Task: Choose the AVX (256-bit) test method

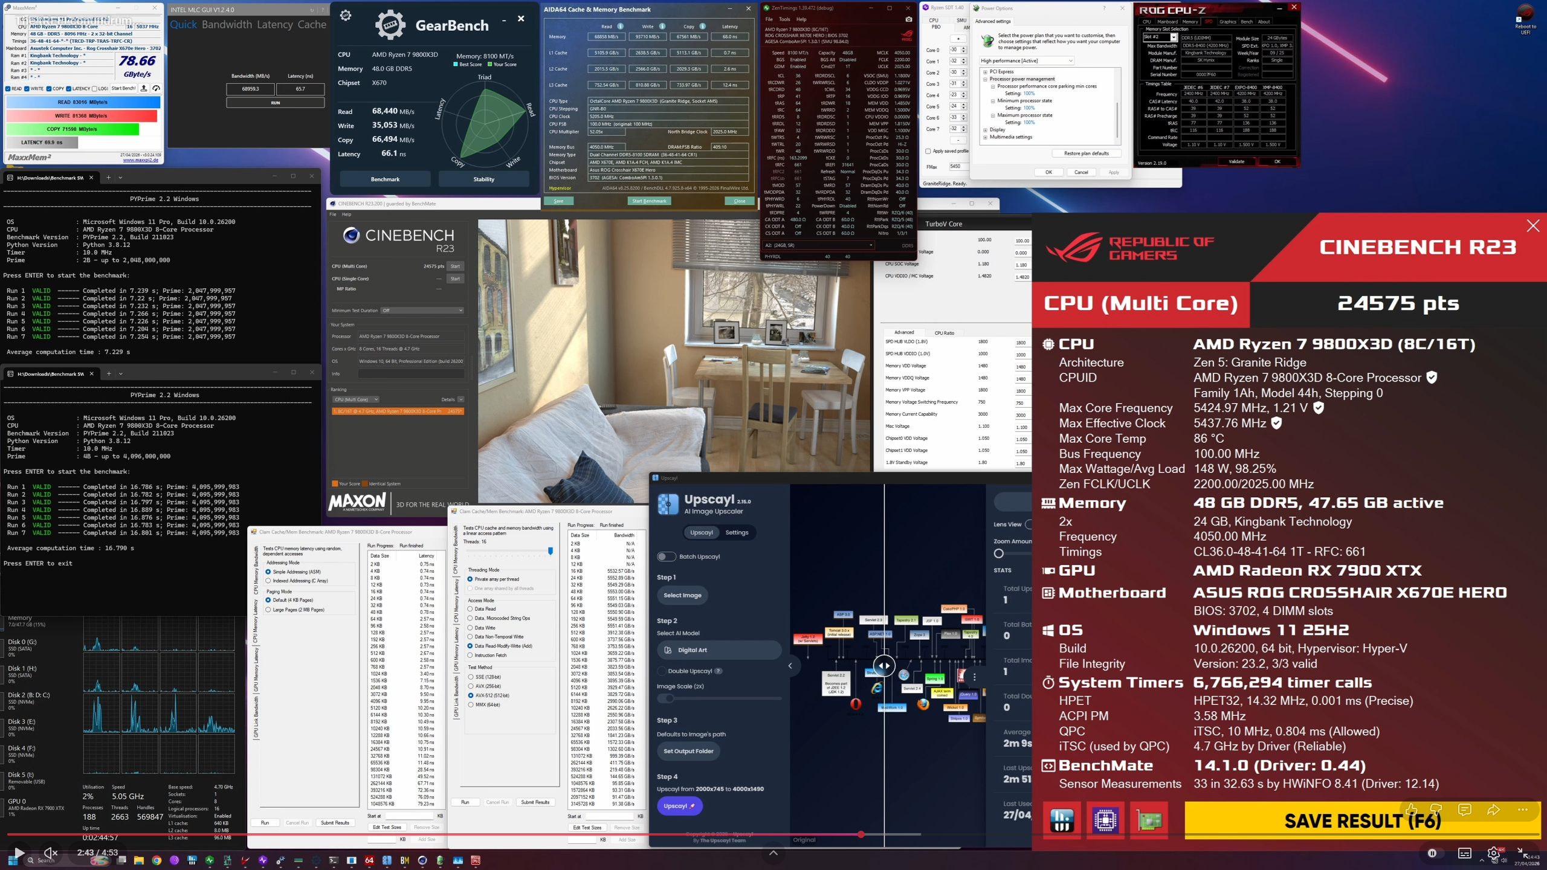Action: 471,686
